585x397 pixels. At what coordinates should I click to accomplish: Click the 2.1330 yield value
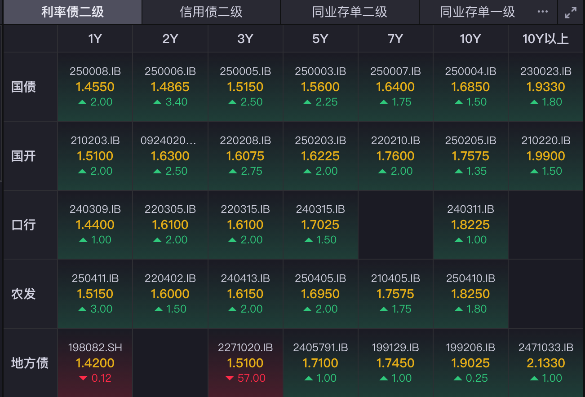point(546,363)
